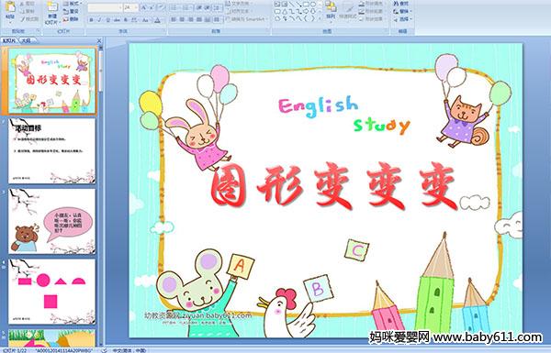Screen dimensions: 551x353
Task: Select slide 2 thumbnail with activity goals
Action: coord(52,151)
